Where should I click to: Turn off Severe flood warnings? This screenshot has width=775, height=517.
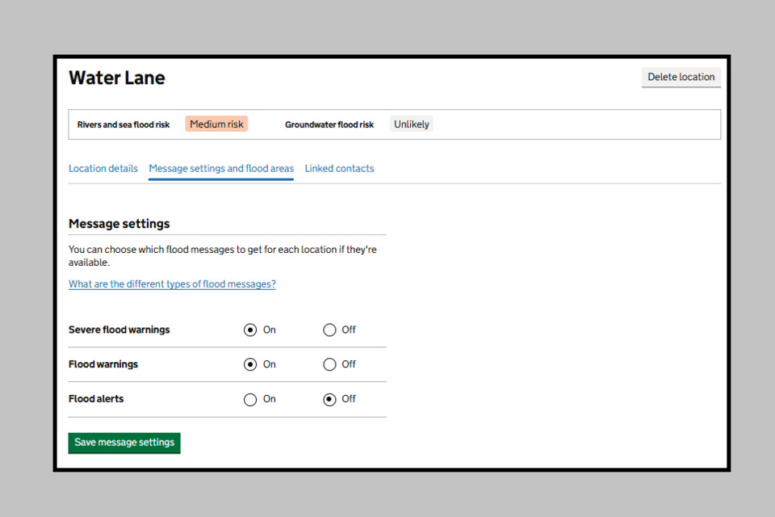click(329, 330)
